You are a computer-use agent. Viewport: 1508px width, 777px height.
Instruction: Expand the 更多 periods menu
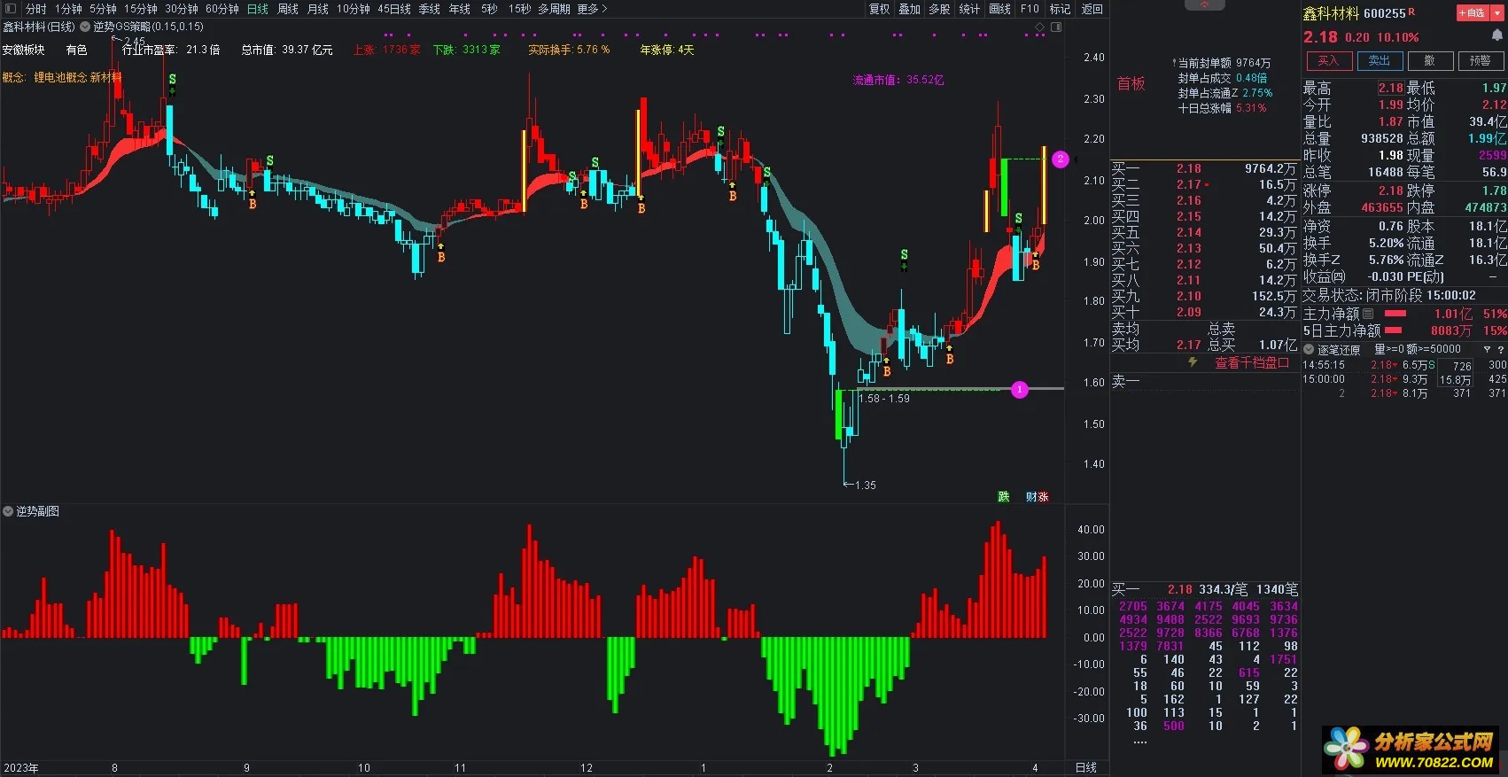pyautogui.click(x=592, y=9)
